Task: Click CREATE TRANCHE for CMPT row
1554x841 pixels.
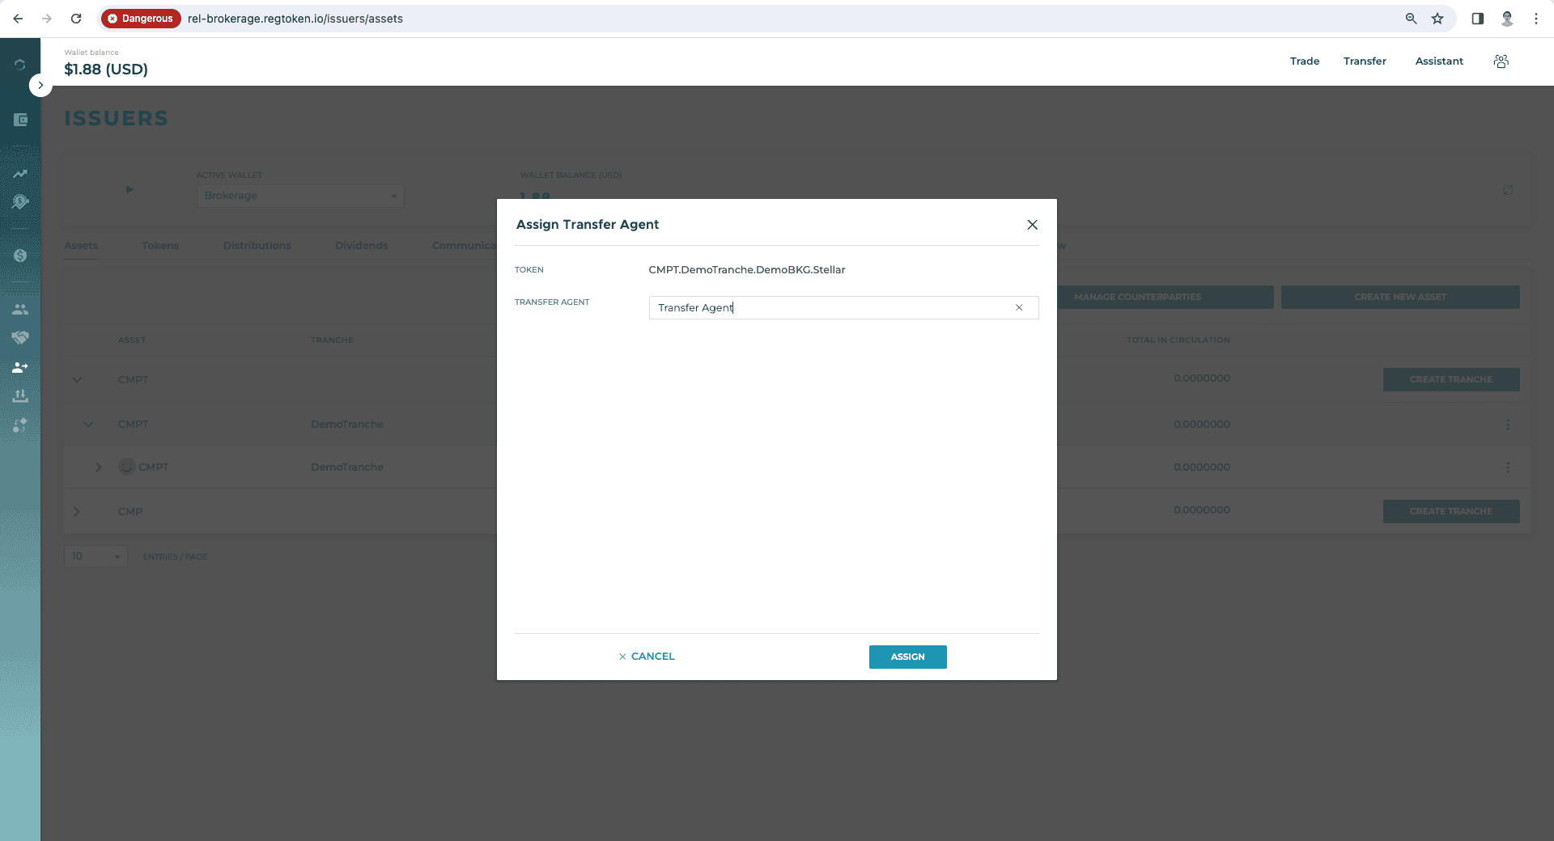Action: [1450, 379]
